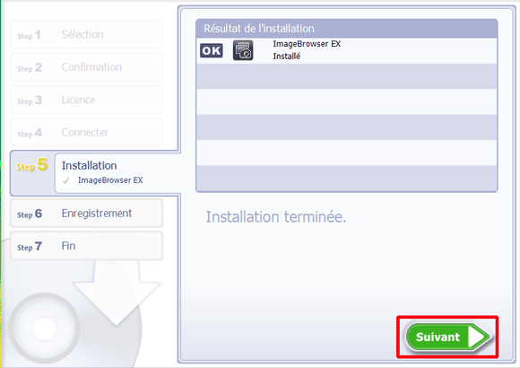Click the ImageBrowser EX entry under Installation
Screen dimensions: 520x368
[110, 180]
